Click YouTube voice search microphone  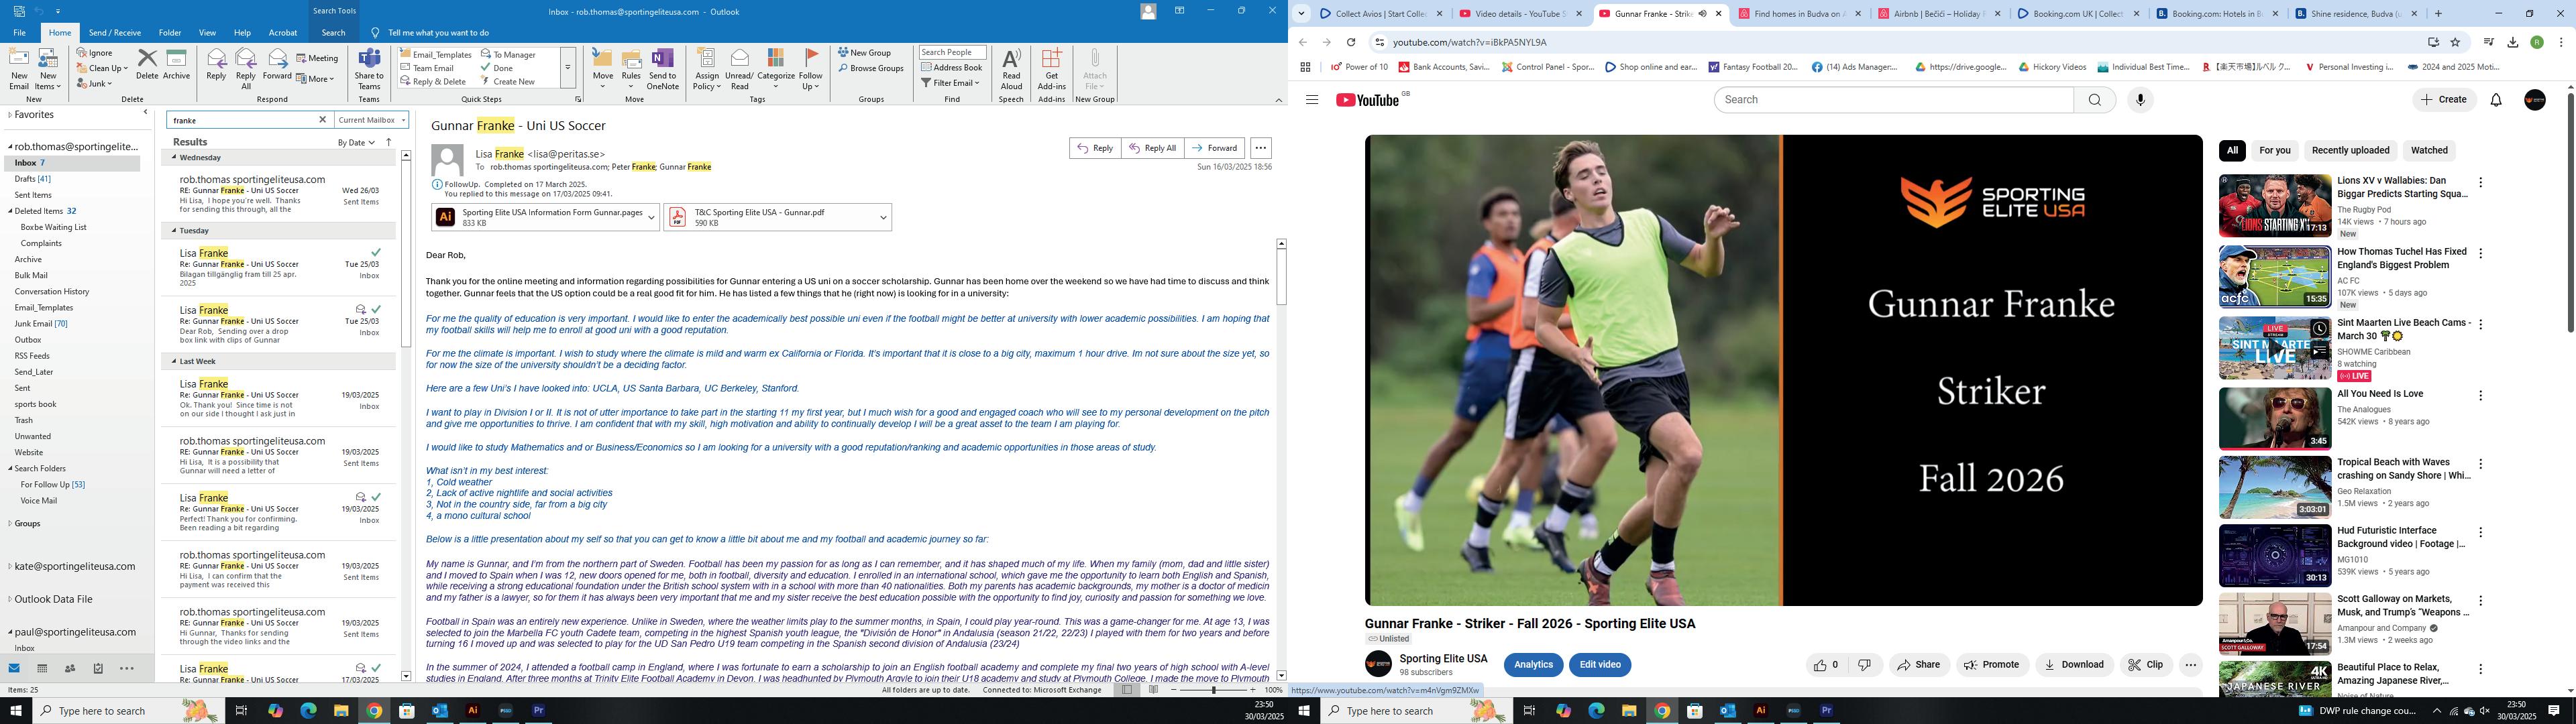[2139, 100]
